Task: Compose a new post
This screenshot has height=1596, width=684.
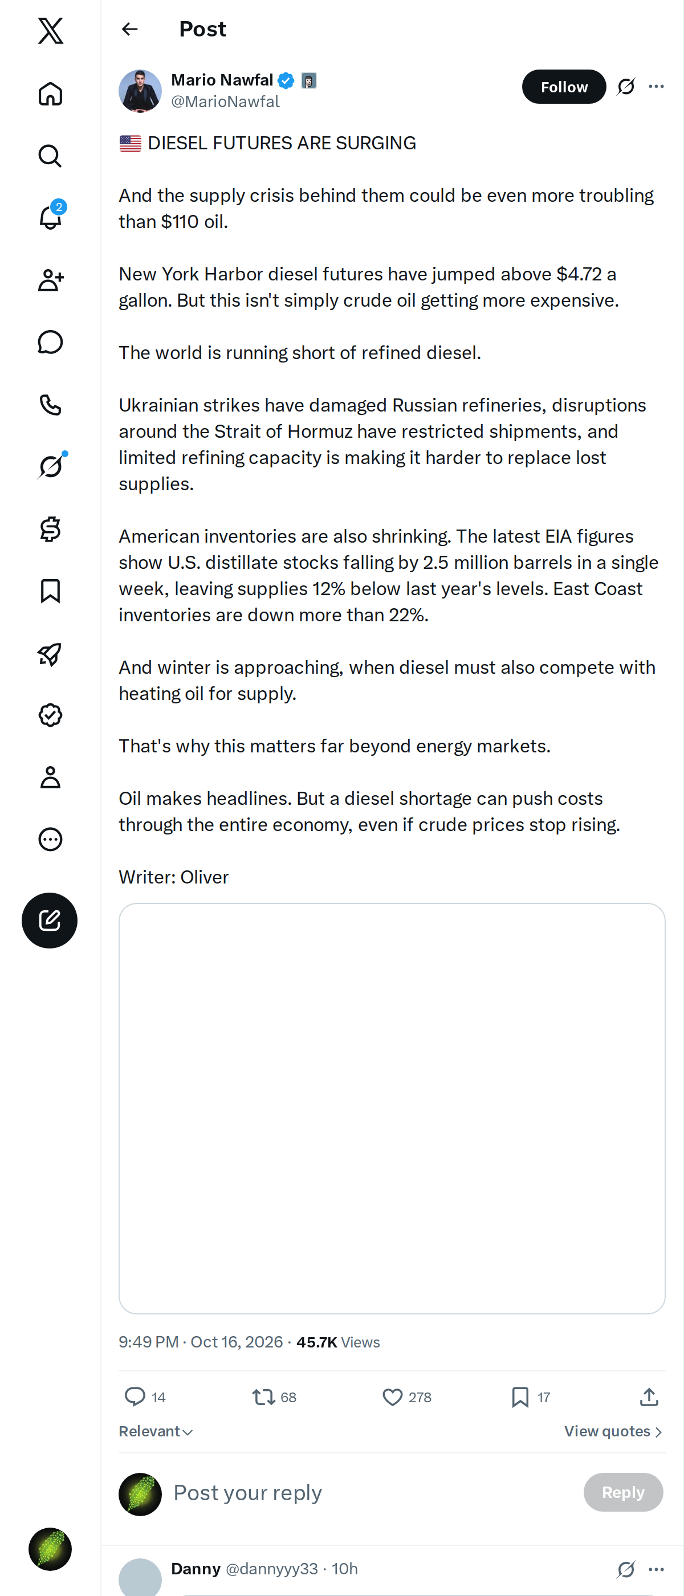Action: click(50, 920)
